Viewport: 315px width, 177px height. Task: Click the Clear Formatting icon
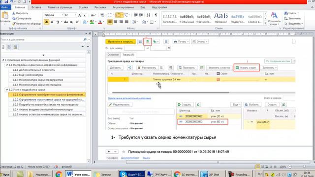click(x=102, y=15)
